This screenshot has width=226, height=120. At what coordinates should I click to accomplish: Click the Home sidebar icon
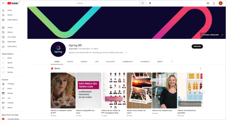(x=3, y=10)
